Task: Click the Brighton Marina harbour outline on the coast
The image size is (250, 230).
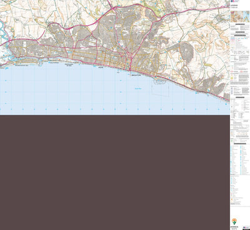Action: click(x=160, y=82)
